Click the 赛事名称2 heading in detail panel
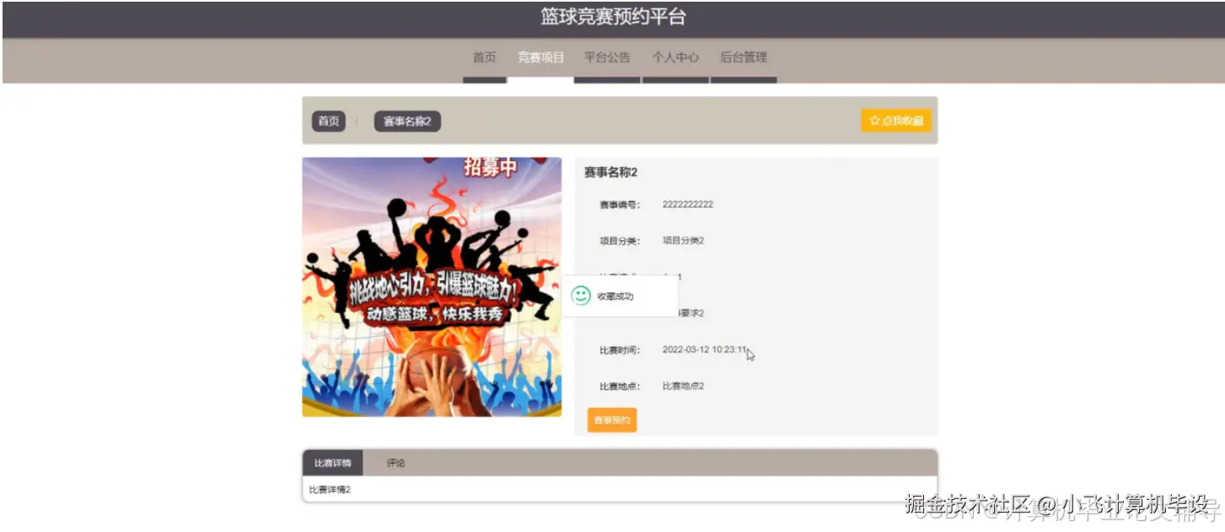This screenshot has height=532, width=1225. click(610, 172)
